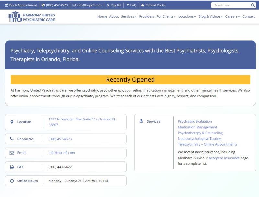Click the dollar sign Pay Bill icon
The height and width of the screenshot is (197, 259).
(108, 5)
